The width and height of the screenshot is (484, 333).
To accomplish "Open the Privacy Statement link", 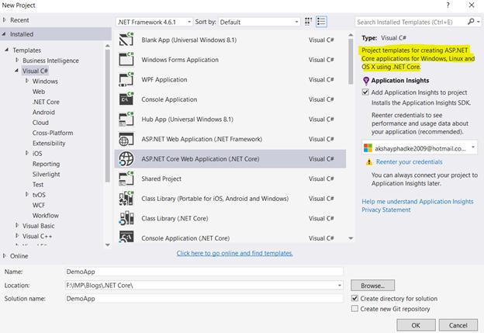I will coord(385,210).
